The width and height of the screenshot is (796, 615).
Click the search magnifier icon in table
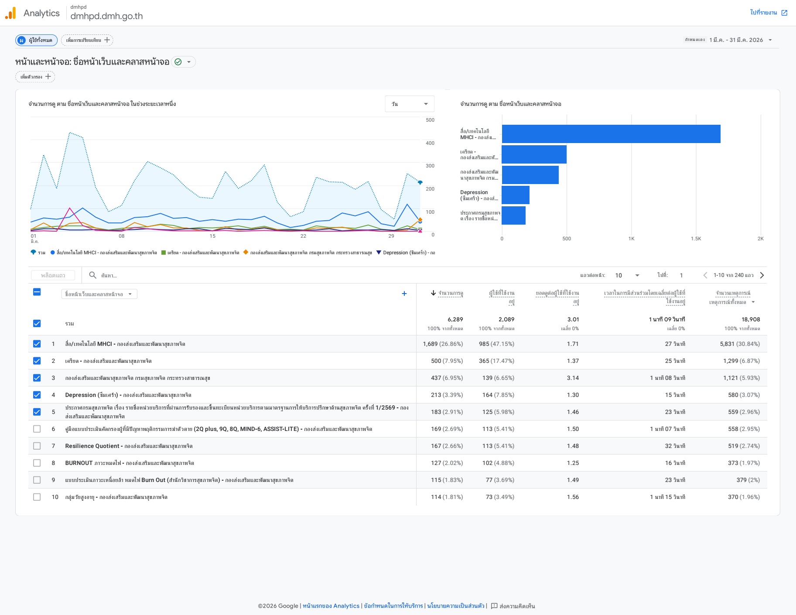[92, 275]
